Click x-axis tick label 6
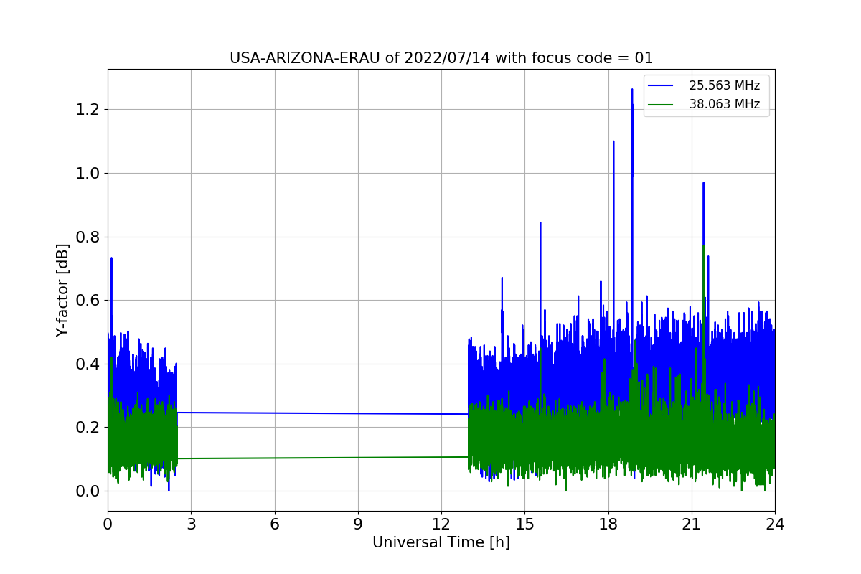Viewport: 861px width, 574px height. (275, 524)
